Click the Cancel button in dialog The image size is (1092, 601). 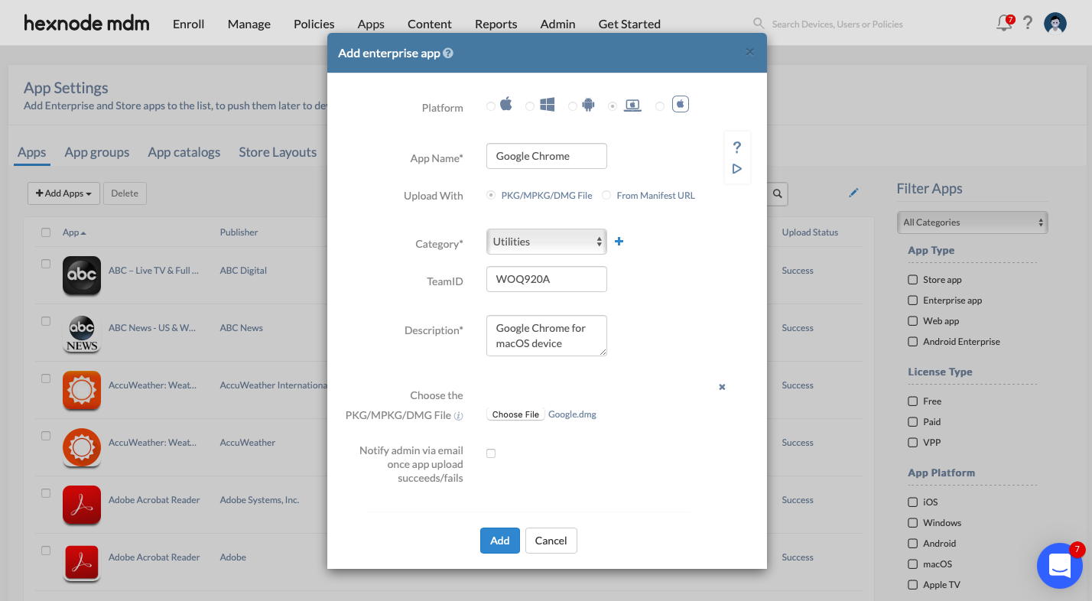click(x=551, y=541)
